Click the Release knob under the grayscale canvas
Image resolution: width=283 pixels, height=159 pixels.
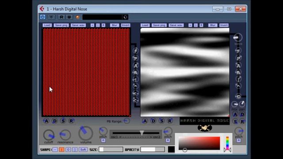(x=170, y=121)
